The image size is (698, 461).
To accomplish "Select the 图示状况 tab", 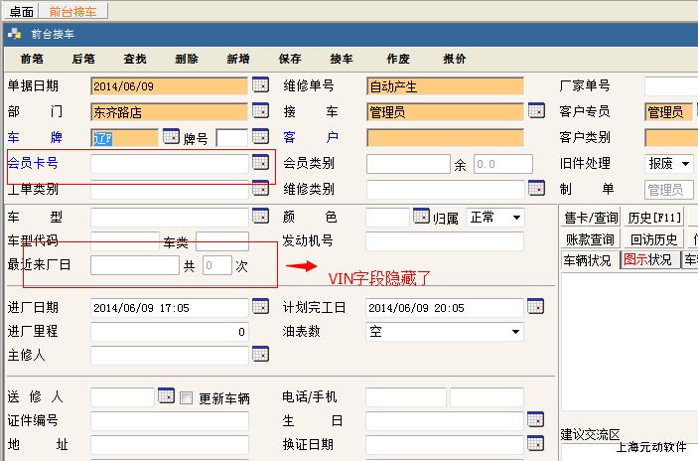I will (x=648, y=260).
